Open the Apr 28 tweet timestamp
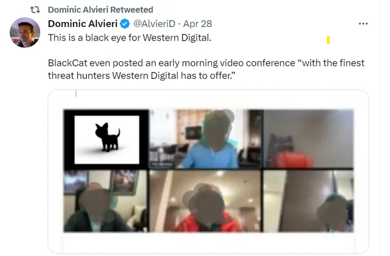This screenshot has height=256, width=390. point(197,24)
